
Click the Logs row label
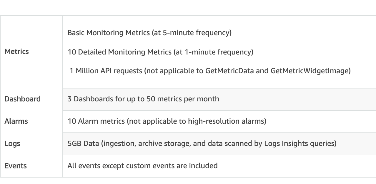pos(12,144)
